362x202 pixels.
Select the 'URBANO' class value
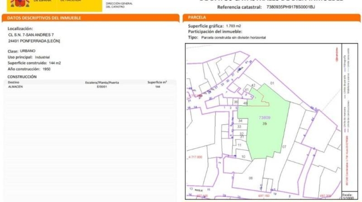tap(27, 51)
